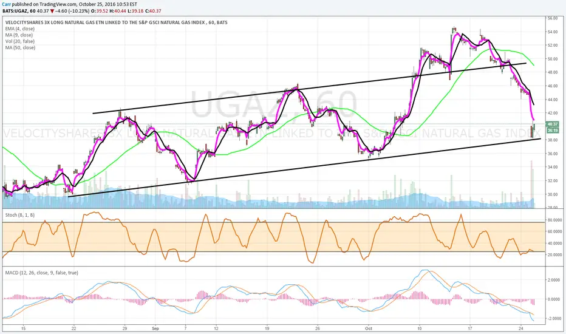The width and height of the screenshot is (566, 334).
Task: Click the low price value L:39.18
Action: [137, 11]
